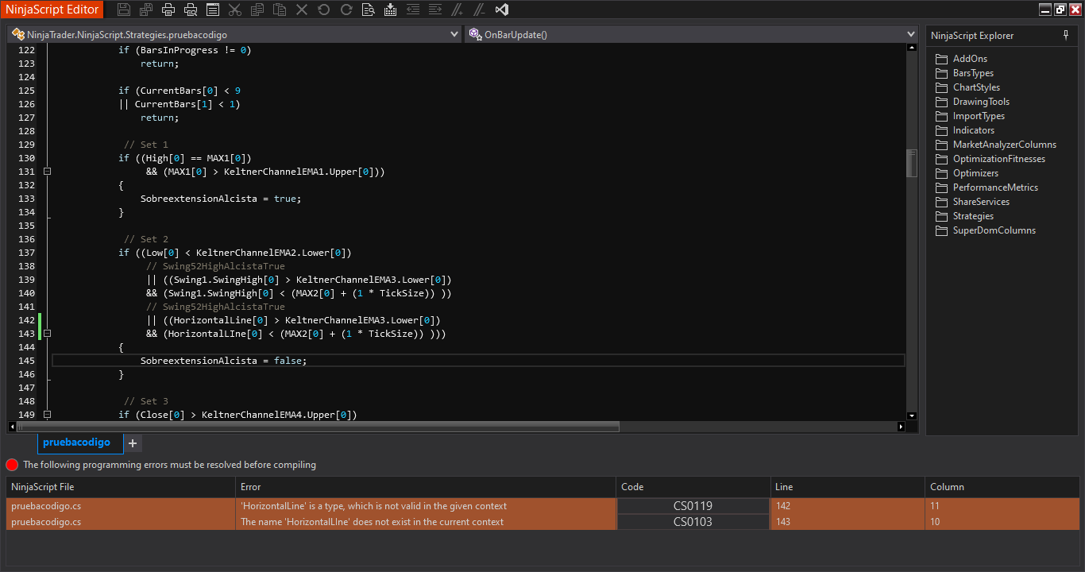This screenshot has width=1085, height=572.
Task: Click the Cut scissors icon
Action: click(234, 10)
